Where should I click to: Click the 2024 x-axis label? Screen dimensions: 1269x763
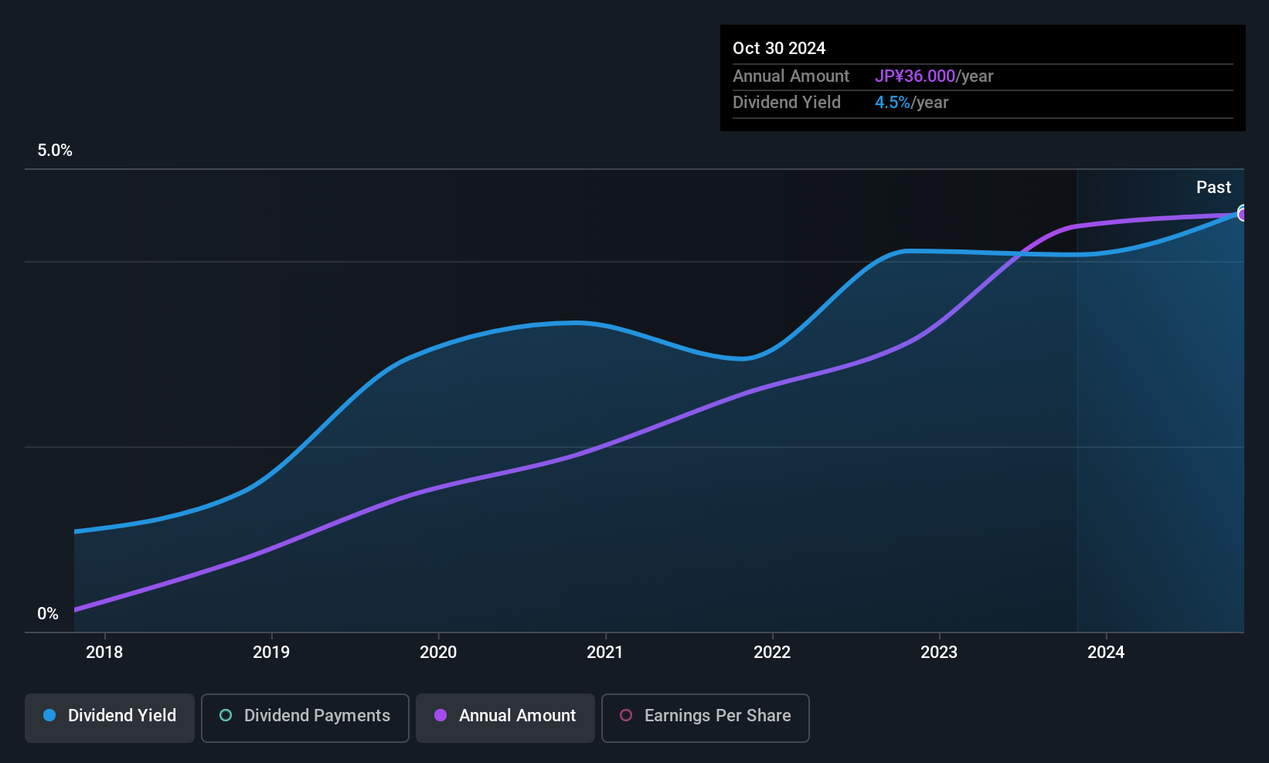(1106, 653)
